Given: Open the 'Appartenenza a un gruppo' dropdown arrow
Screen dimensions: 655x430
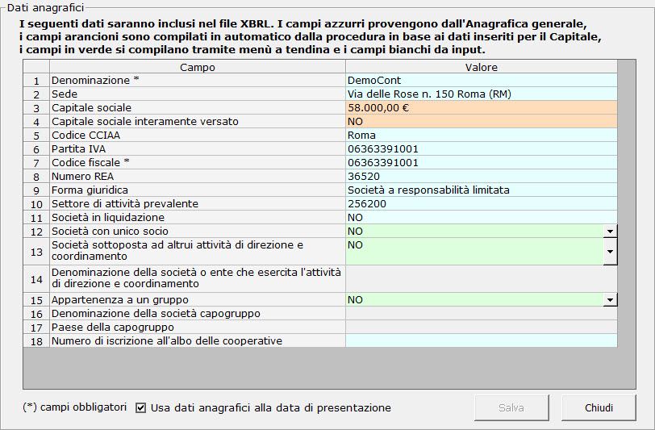Looking at the screenshot, I should pyautogui.click(x=611, y=300).
